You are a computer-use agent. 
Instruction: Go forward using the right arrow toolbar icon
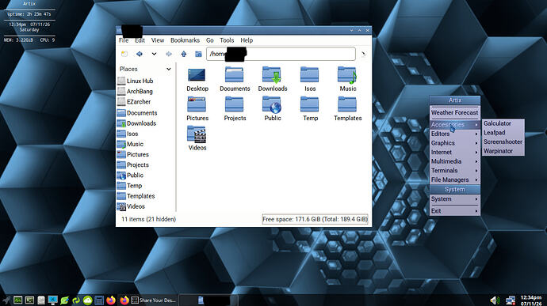click(x=169, y=54)
